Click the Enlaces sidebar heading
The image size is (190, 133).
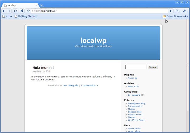[129, 100]
